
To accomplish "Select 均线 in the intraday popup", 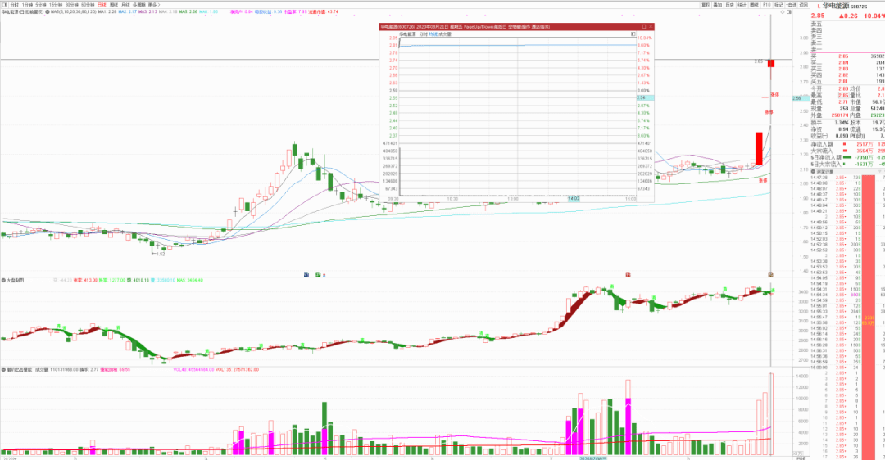I will point(433,34).
